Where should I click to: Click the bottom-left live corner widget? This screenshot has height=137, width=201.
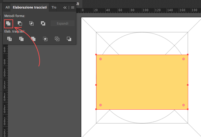click(100, 105)
